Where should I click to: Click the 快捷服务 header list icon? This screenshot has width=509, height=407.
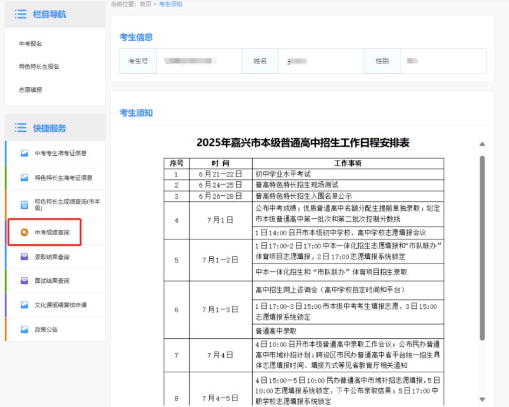(21, 128)
